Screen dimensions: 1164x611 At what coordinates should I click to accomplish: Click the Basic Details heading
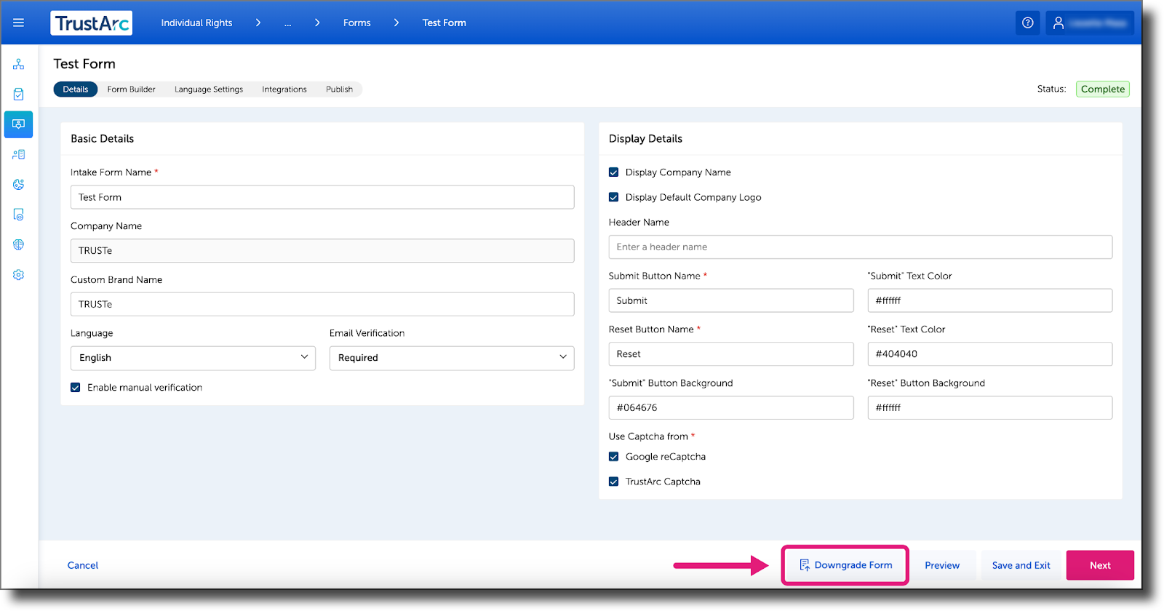pos(103,139)
